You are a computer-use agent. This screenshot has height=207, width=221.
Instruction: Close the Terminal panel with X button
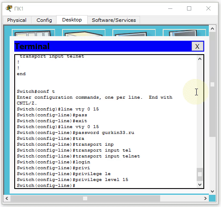point(198,46)
